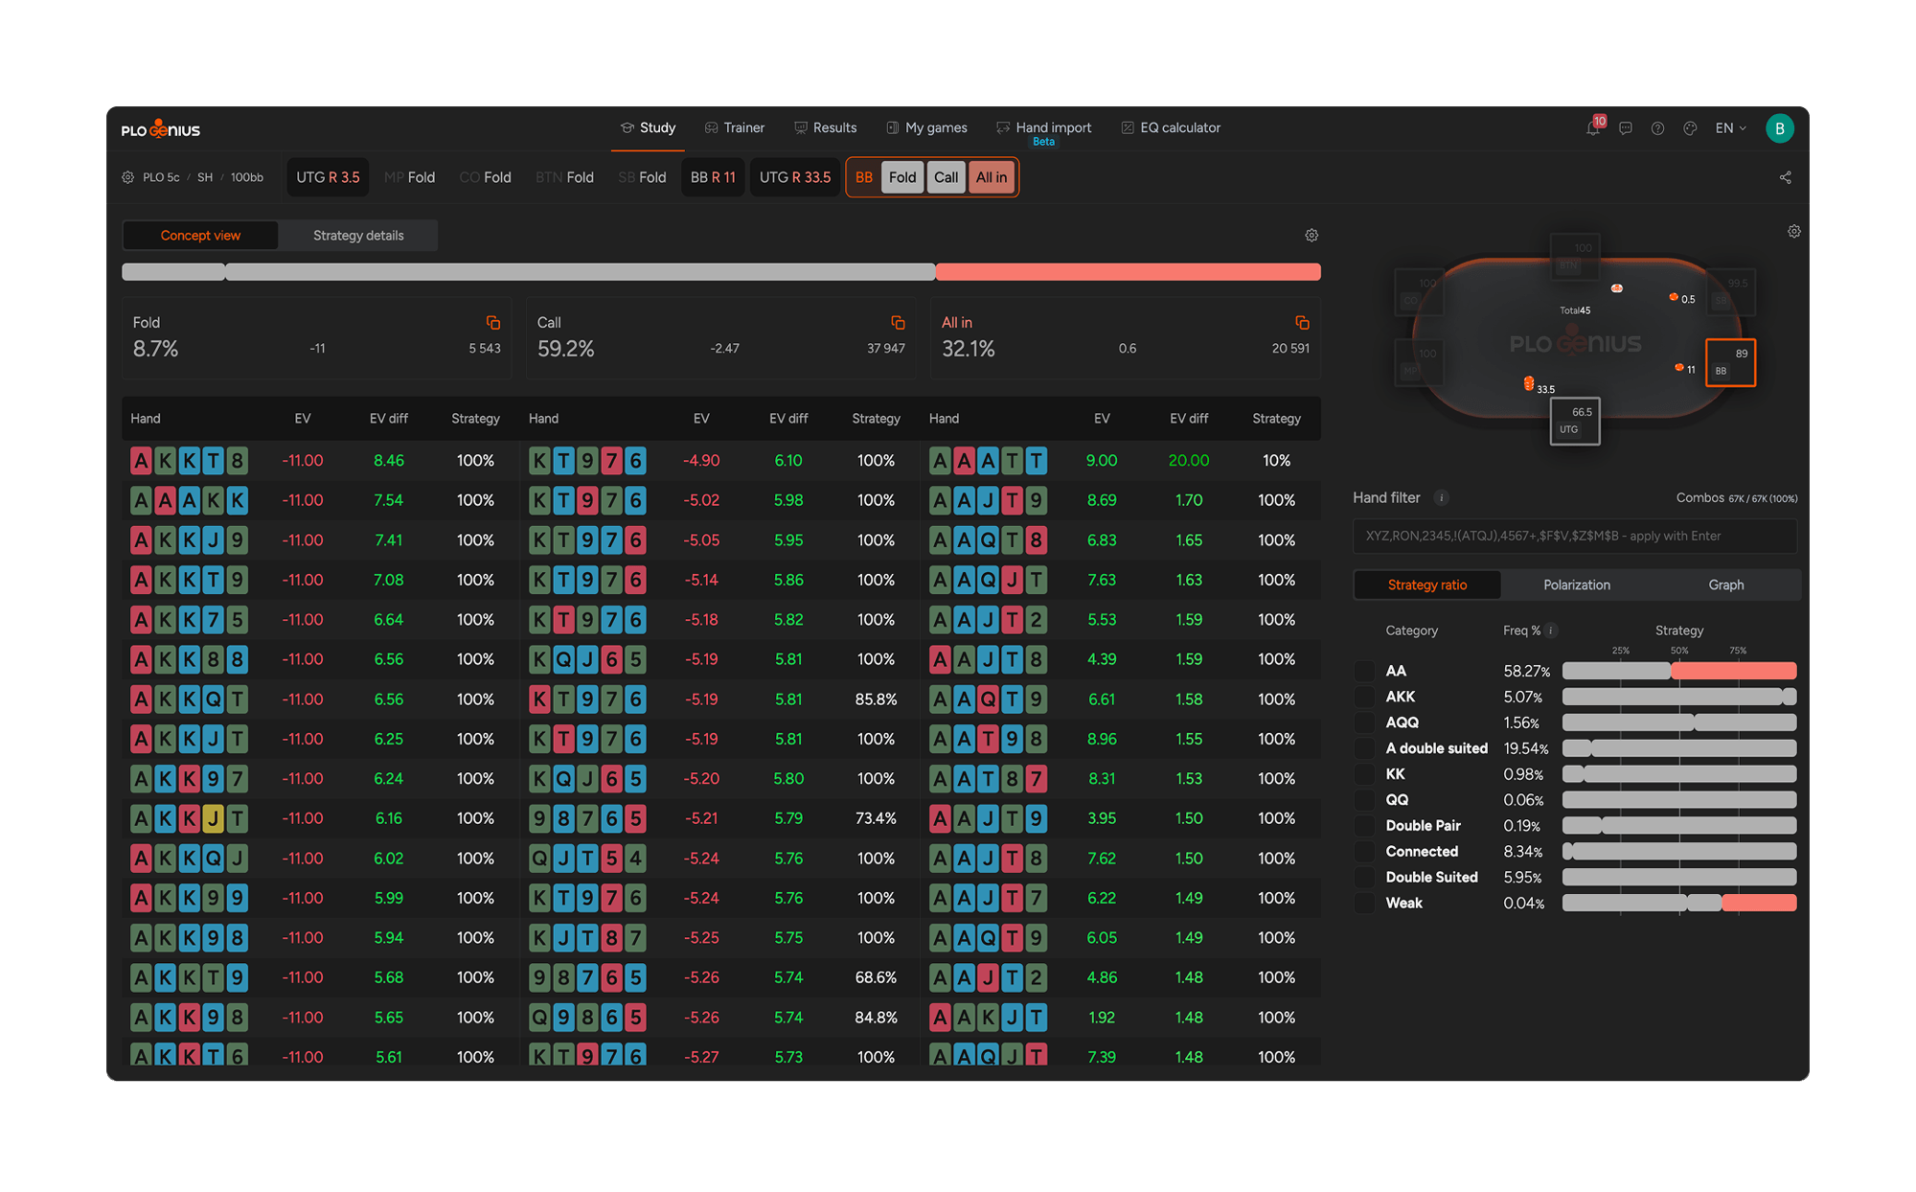Copy the All in range icon
1916x1192 pixels.
[x=1302, y=323]
